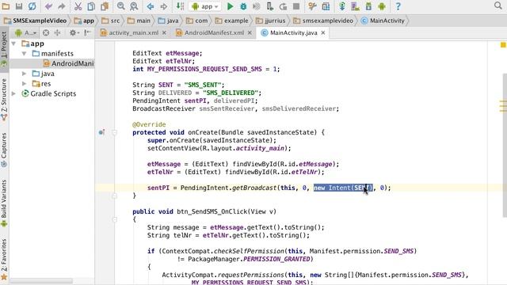Click the Redo arrow icon
The image size is (507, 285).
point(62,6)
